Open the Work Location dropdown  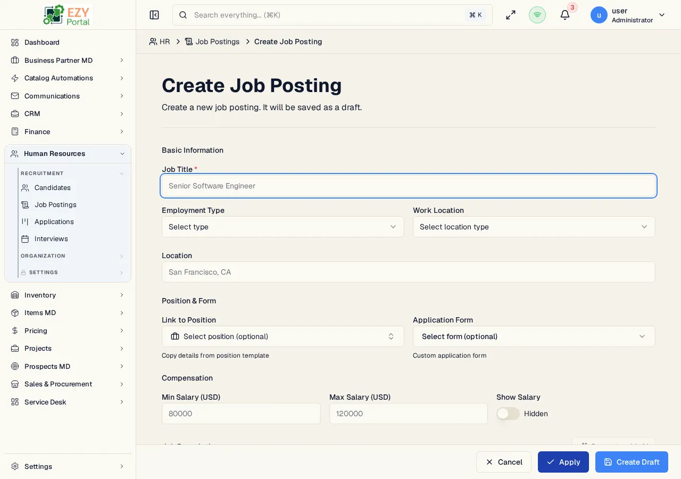[534, 227]
